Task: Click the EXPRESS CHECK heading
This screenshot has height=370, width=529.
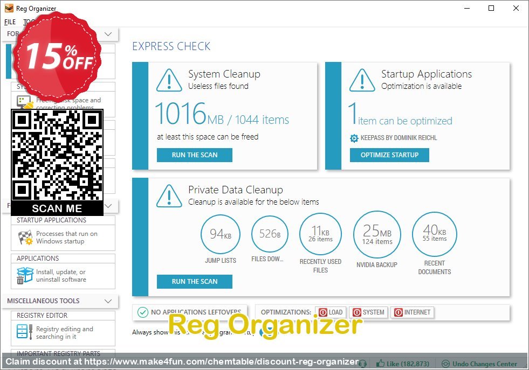Action: click(x=171, y=46)
